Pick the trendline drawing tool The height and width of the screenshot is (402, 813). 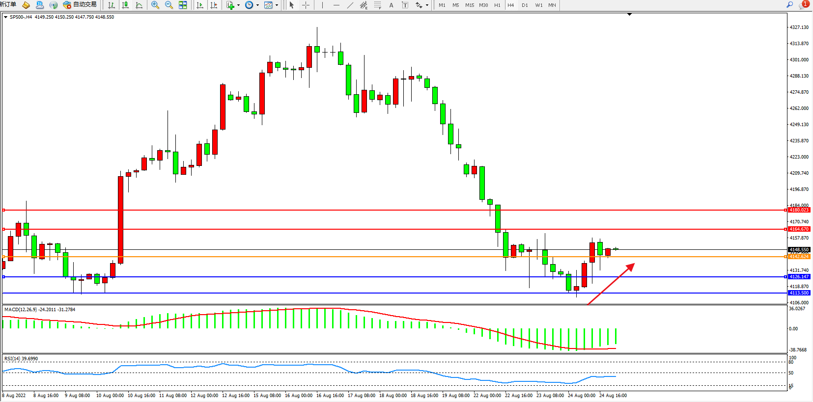point(350,5)
